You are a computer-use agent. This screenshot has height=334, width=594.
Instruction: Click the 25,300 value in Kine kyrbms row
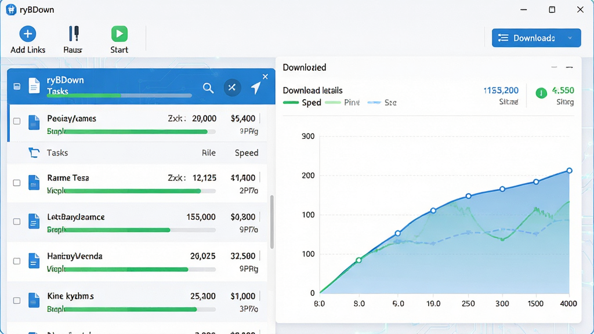tap(203, 296)
